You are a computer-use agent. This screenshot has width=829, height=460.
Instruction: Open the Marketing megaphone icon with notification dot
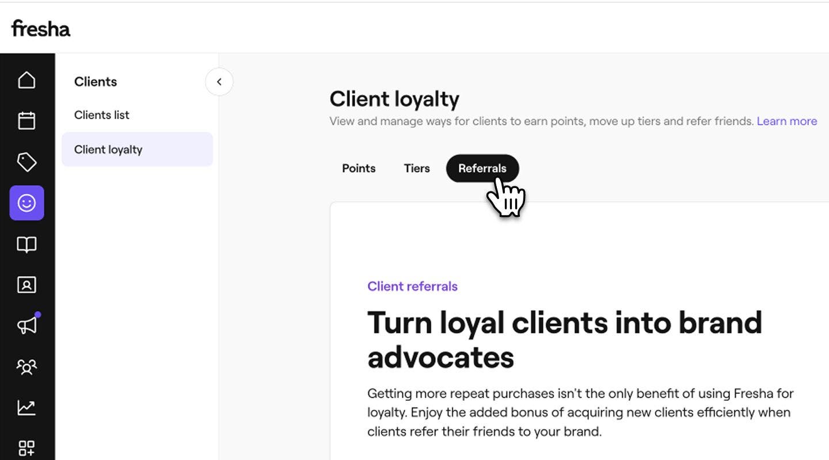(x=26, y=325)
